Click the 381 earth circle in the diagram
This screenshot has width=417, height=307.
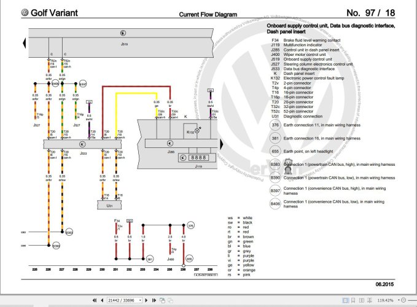pos(150,259)
